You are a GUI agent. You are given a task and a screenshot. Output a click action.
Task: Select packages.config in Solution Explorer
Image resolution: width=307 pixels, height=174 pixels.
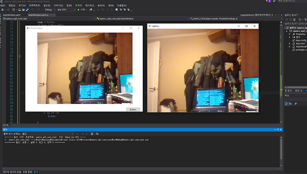(301, 50)
